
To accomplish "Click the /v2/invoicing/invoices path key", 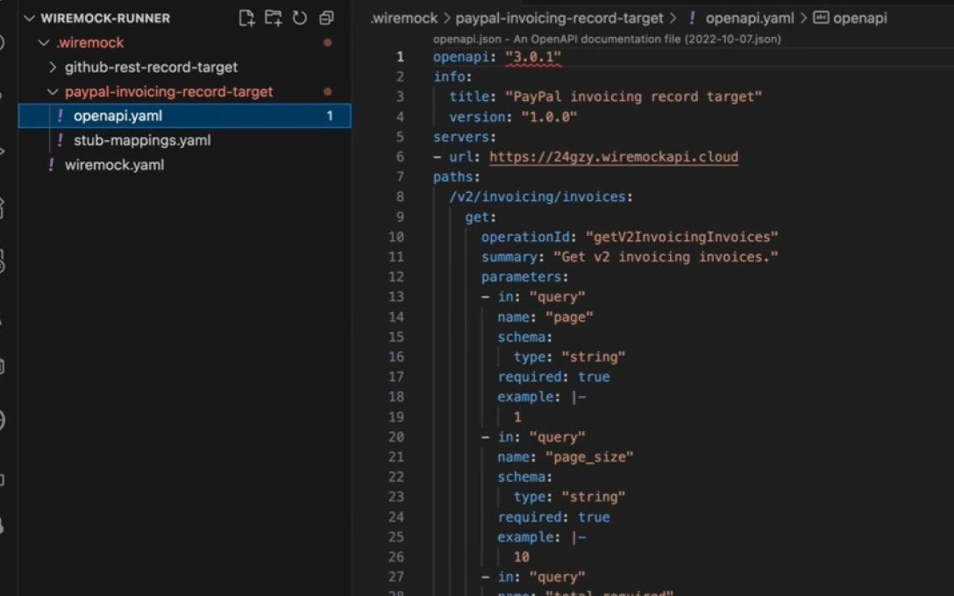I will 538,196.
